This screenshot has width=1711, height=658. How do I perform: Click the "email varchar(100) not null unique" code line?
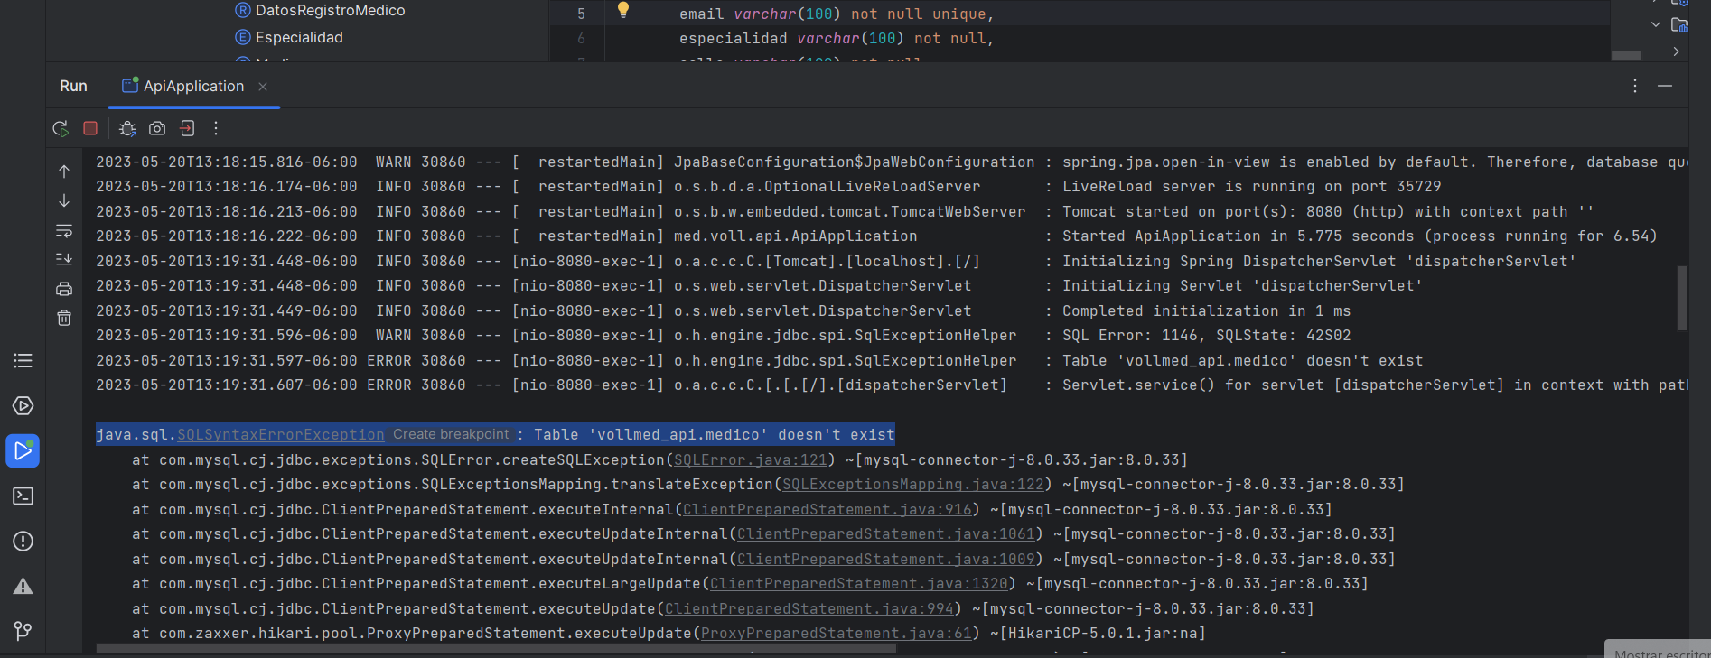point(837,14)
